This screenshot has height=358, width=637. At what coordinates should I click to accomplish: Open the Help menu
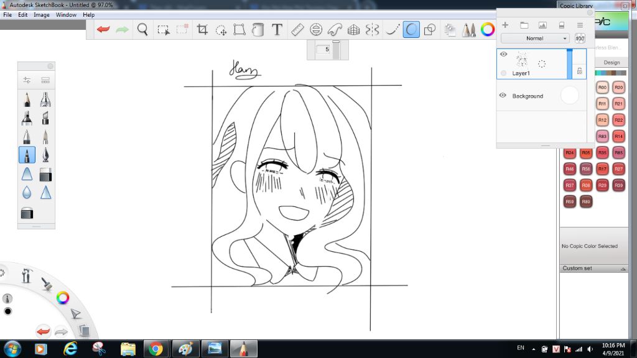pyautogui.click(x=88, y=15)
